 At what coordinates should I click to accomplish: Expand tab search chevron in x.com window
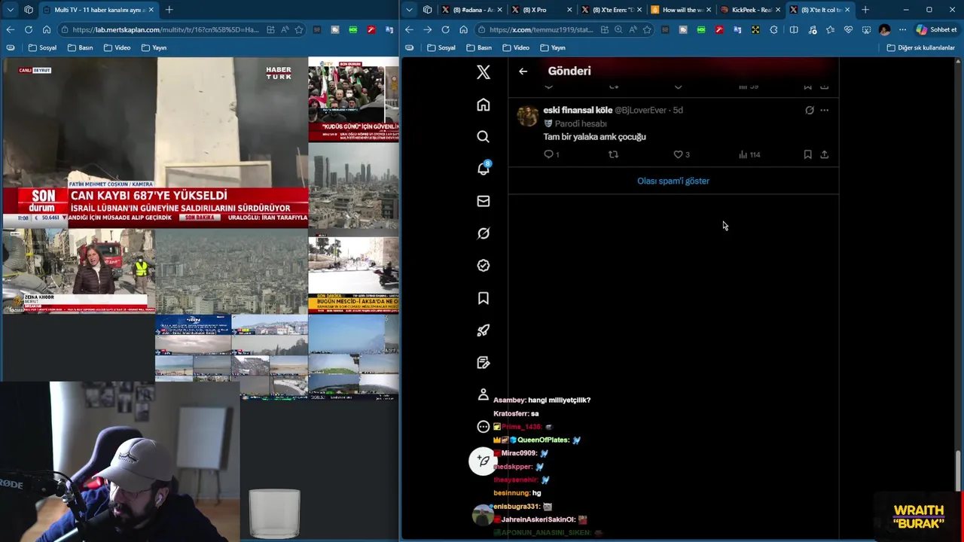(x=409, y=10)
